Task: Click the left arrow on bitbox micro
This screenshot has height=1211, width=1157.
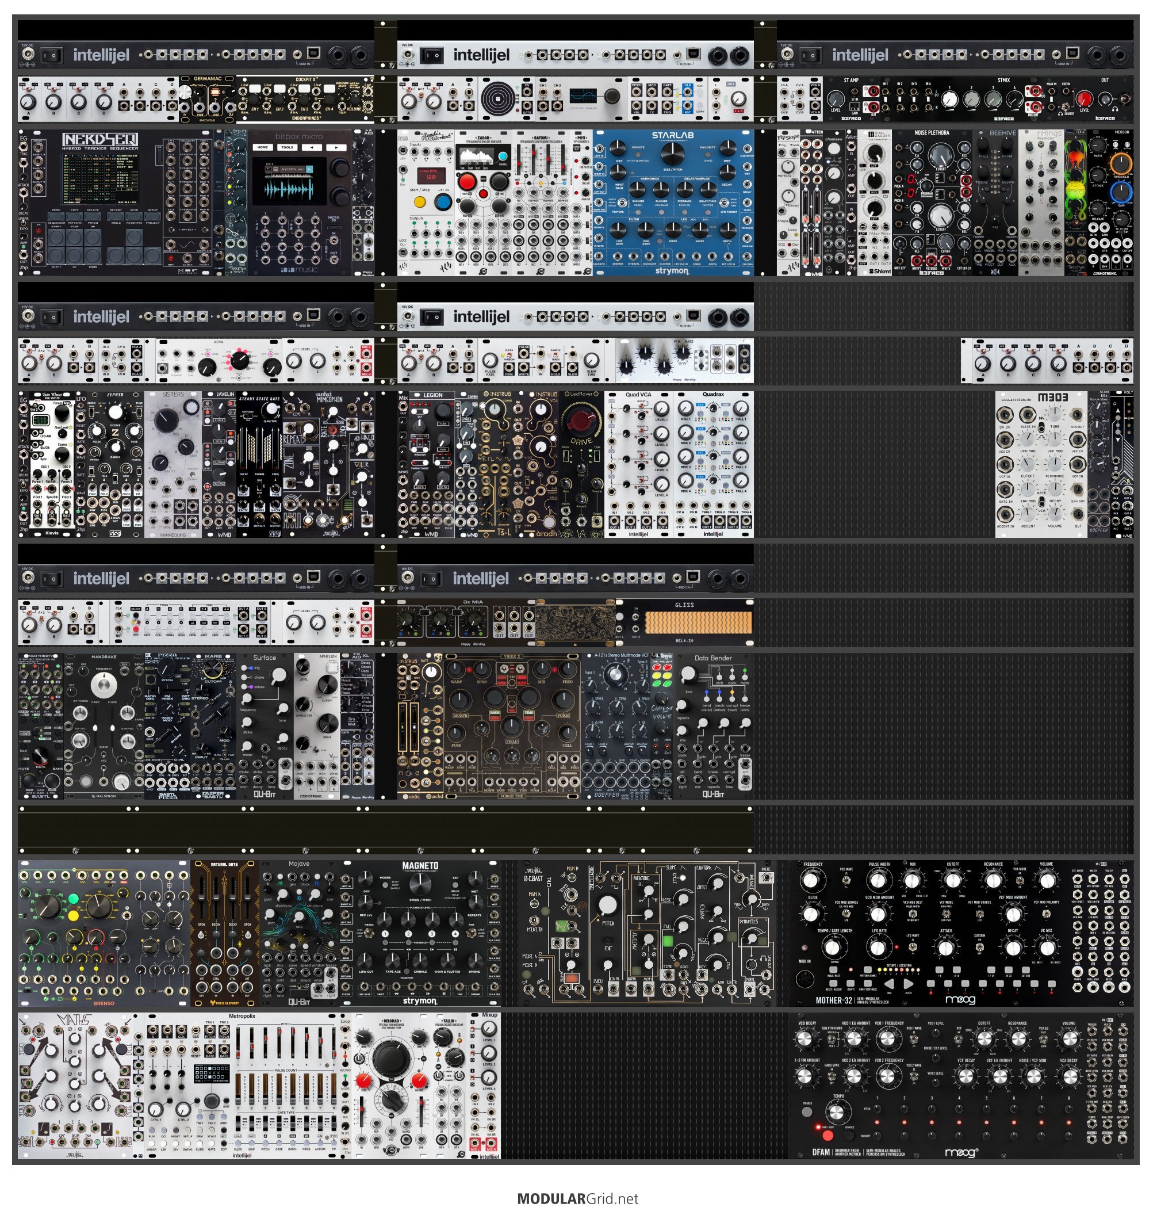Action: [x=312, y=147]
